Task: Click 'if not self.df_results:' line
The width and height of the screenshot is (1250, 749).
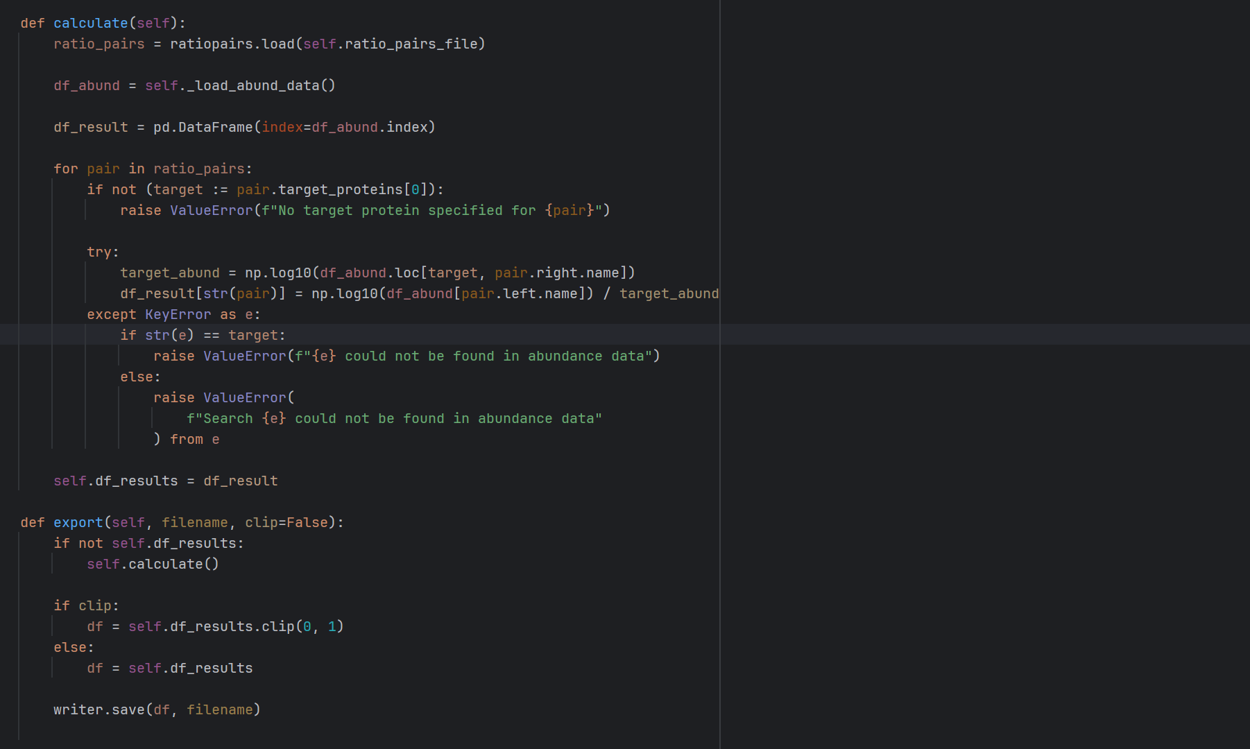Action: point(149,543)
